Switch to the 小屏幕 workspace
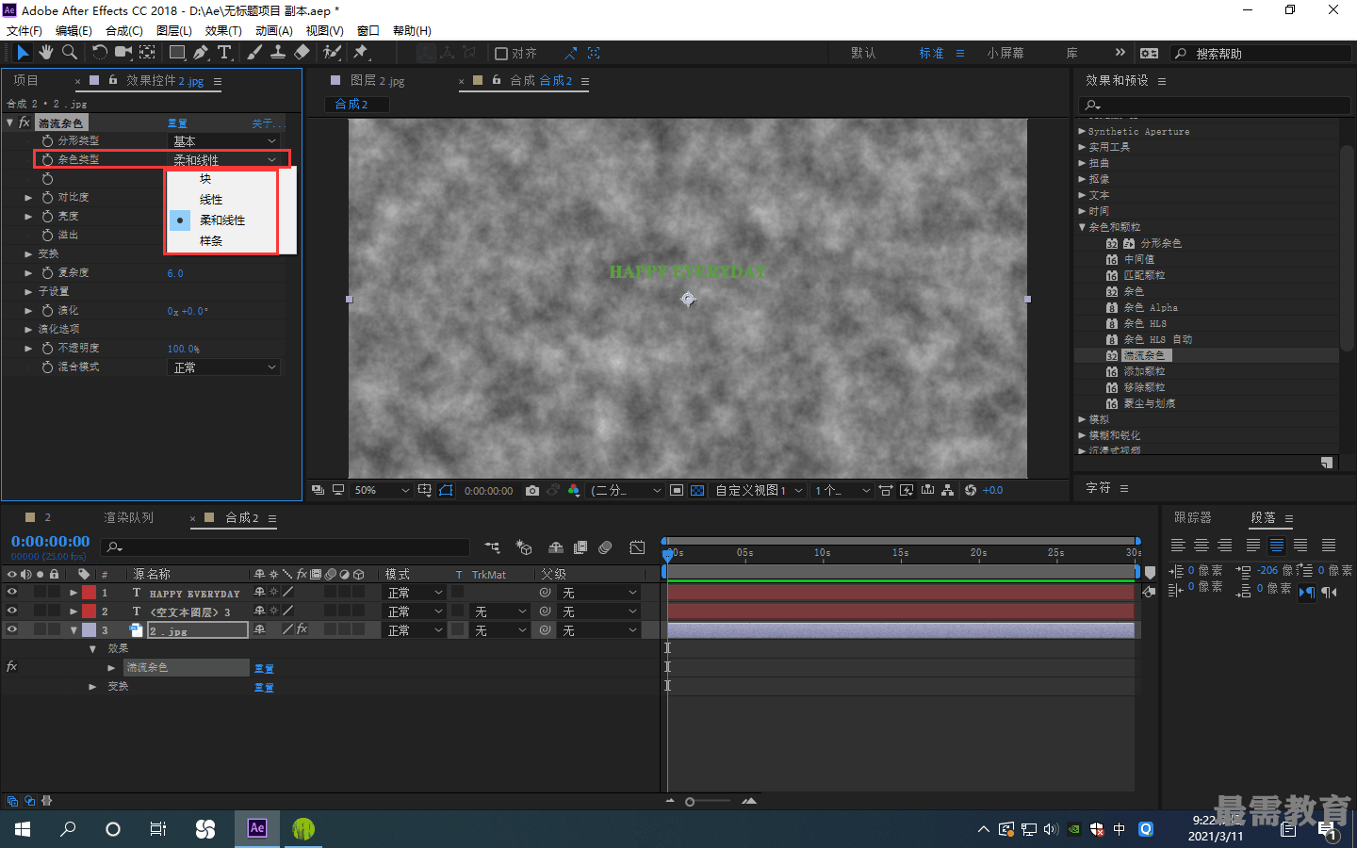The height and width of the screenshot is (848, 1357). tap(1005, 53)
